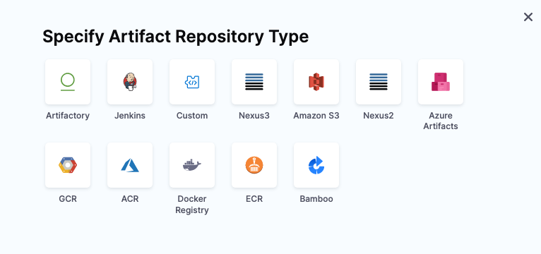Click the Jenkins text label
The image size is (541, 254).
(x=130, y=116)
